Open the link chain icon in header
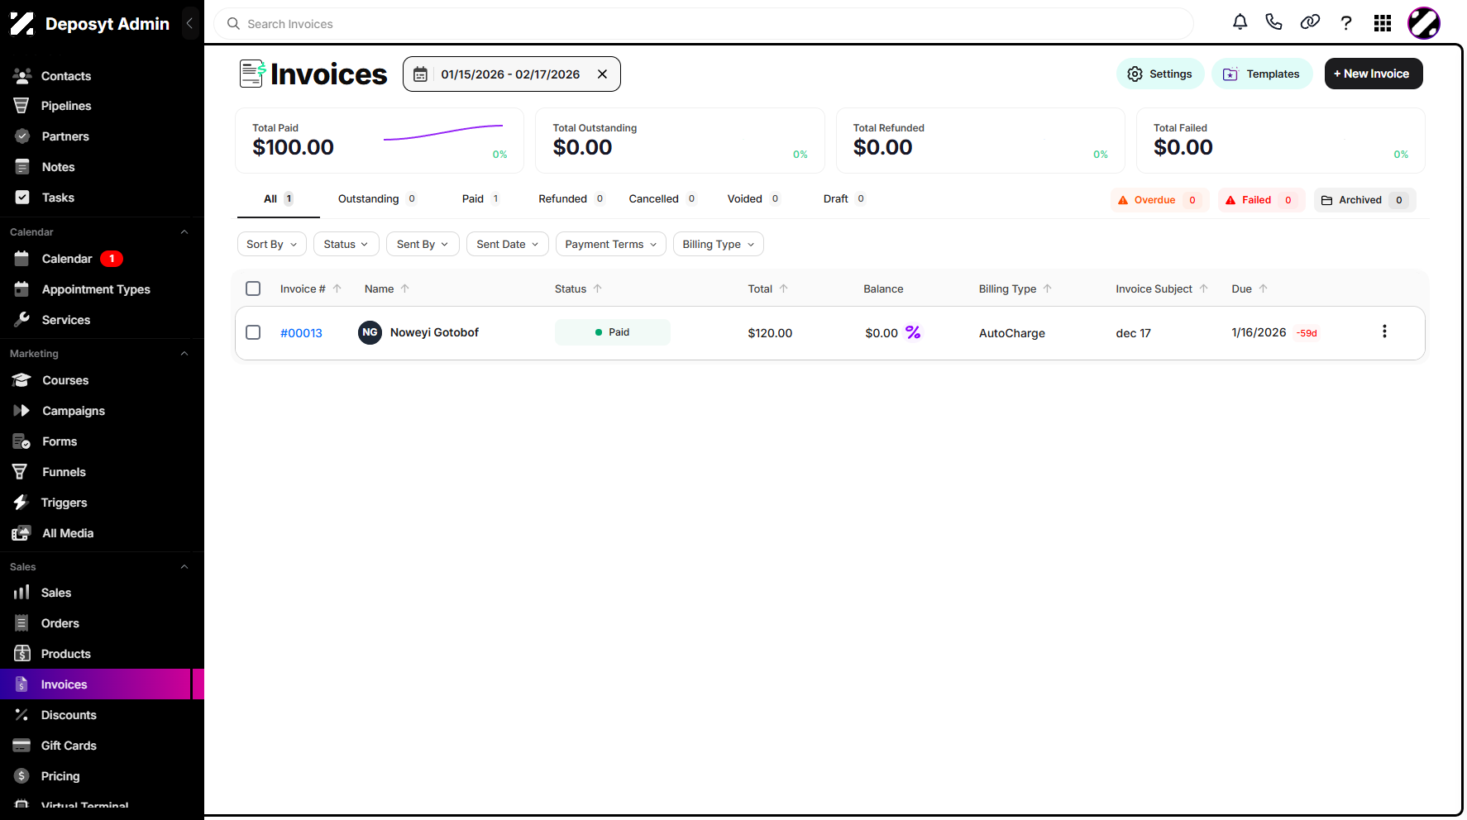The width and height of the screenshot is (1467, 820). pos(1310,22)
